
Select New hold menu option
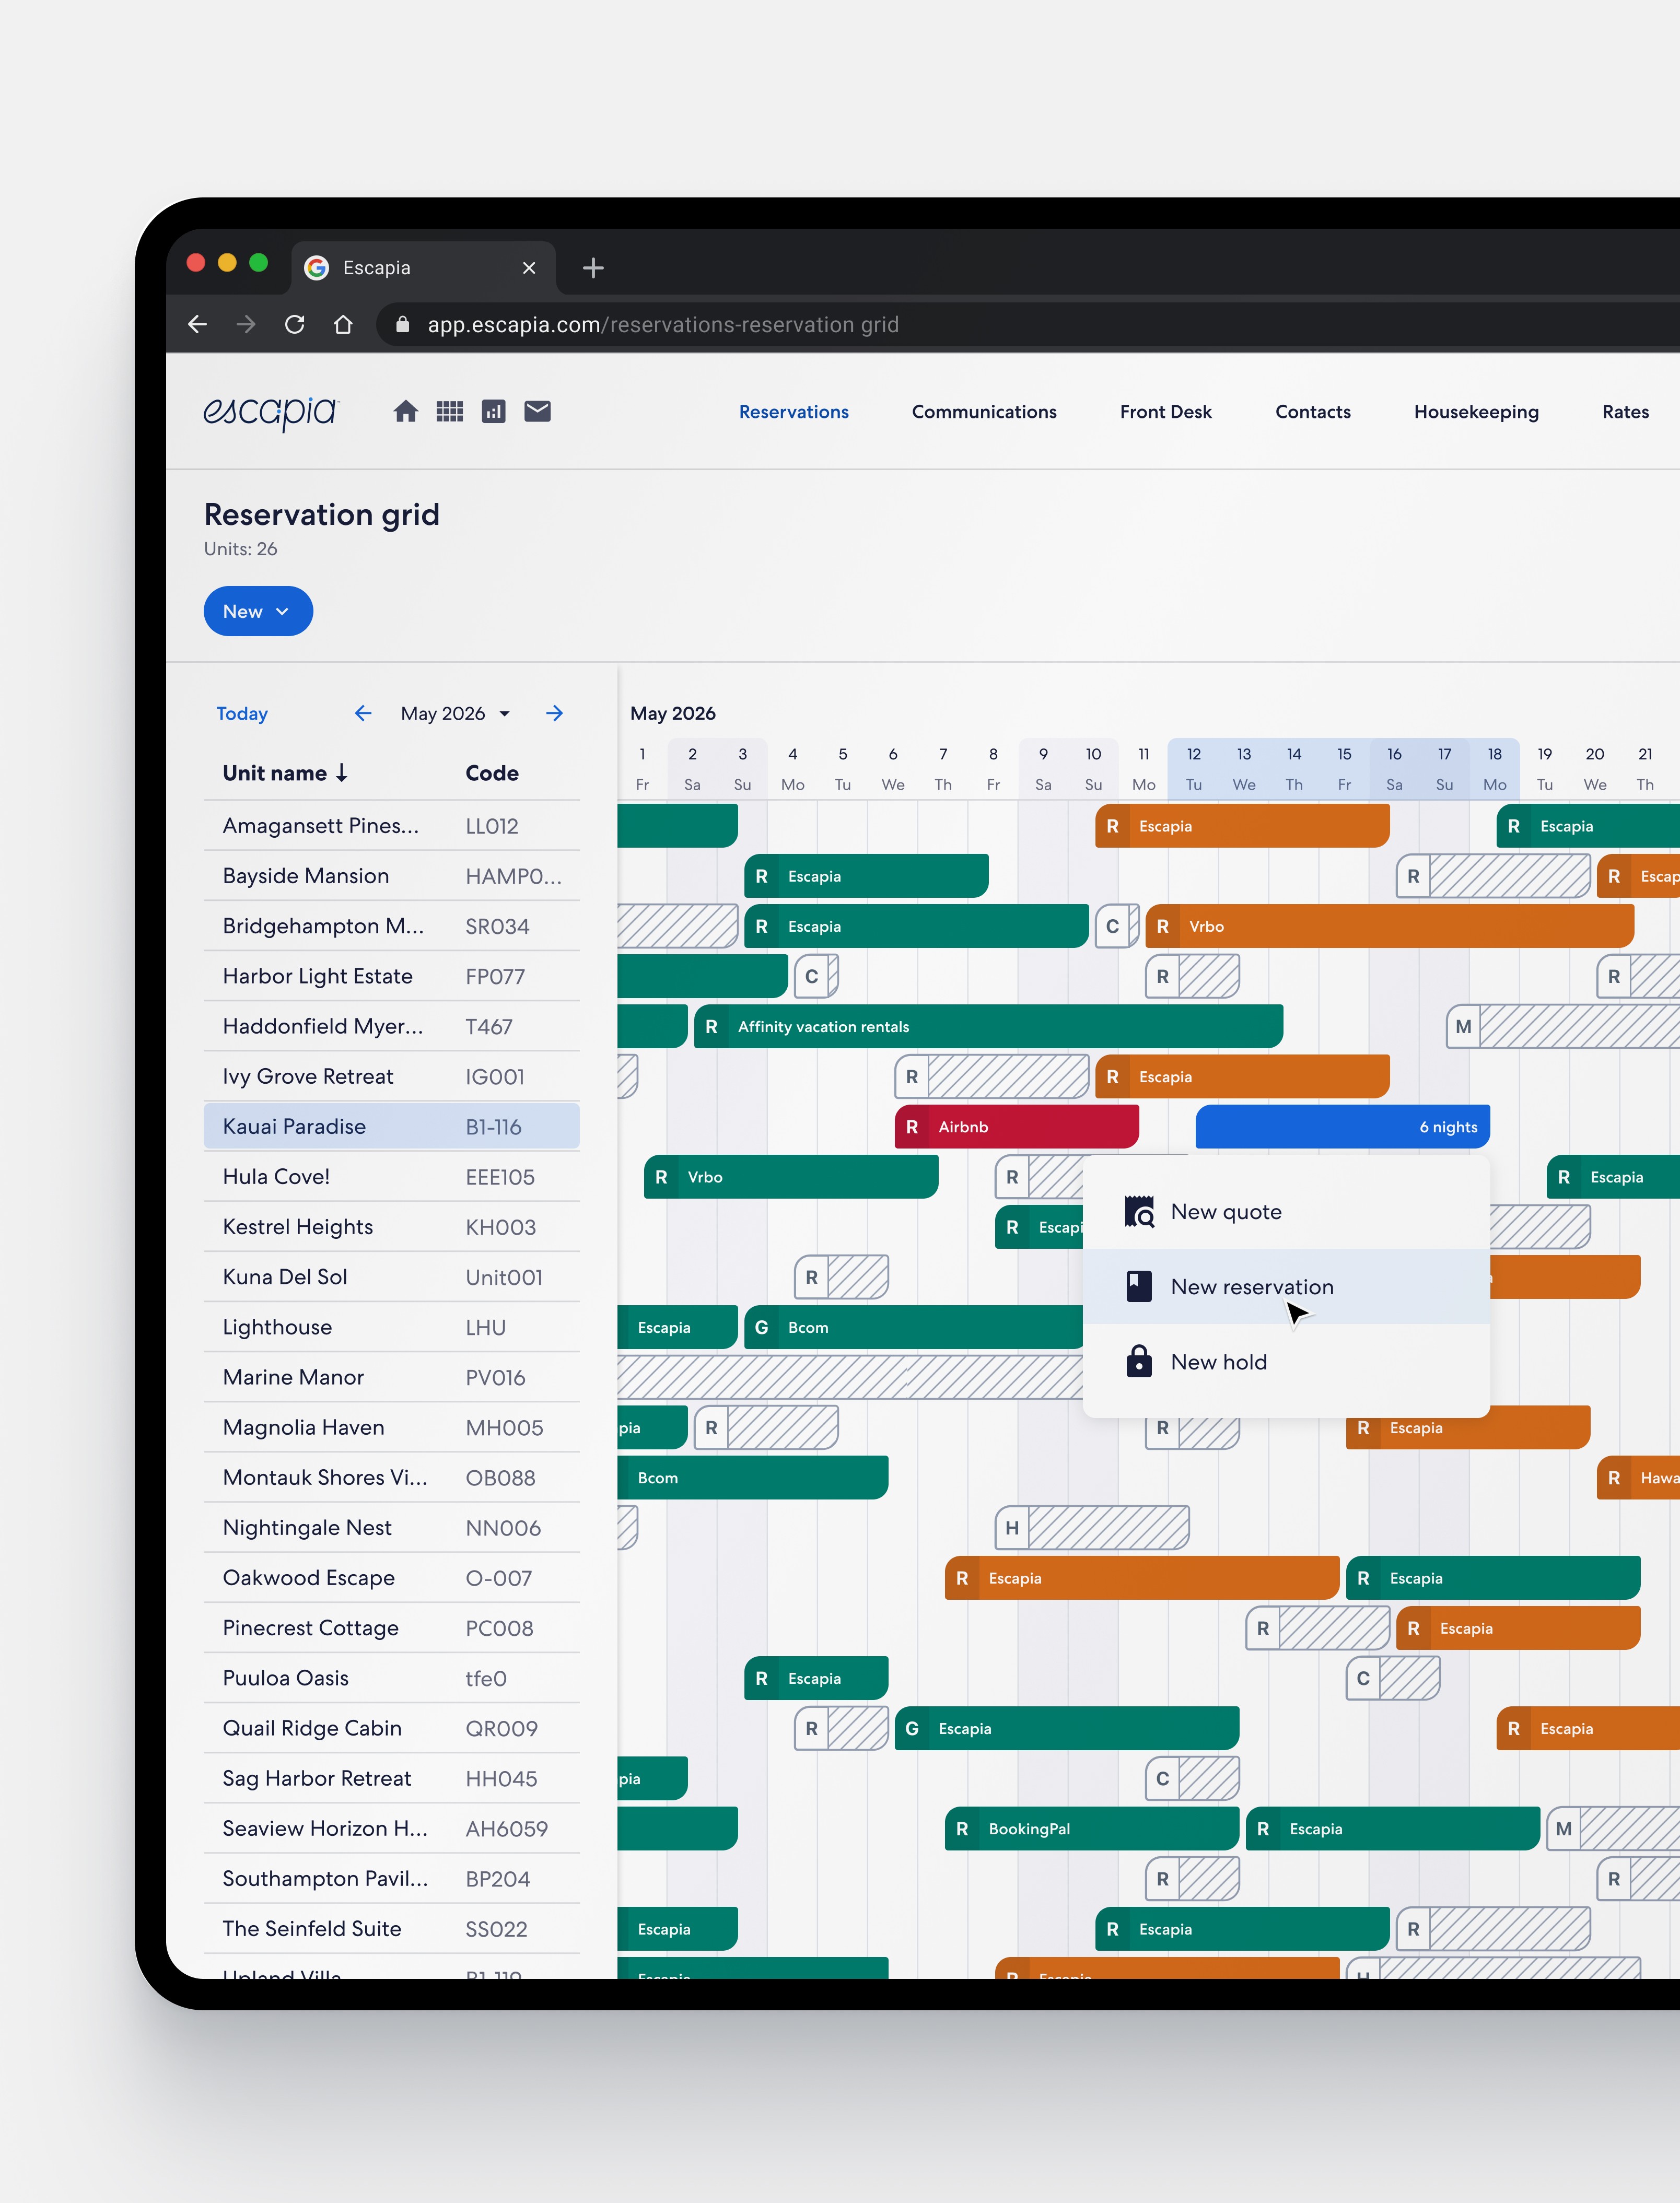1218,1362
